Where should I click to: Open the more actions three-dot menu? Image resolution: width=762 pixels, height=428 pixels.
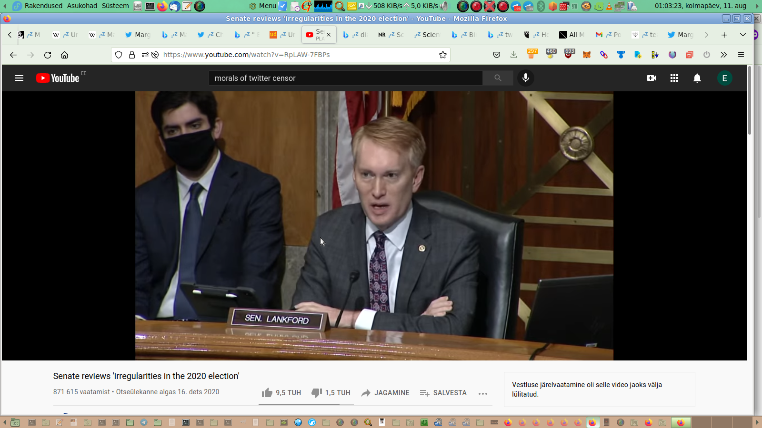[483, 393]
